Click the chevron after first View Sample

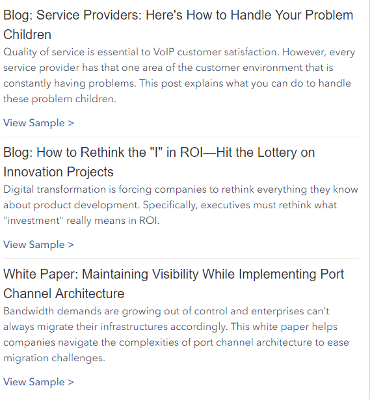(x=71, y=124)
